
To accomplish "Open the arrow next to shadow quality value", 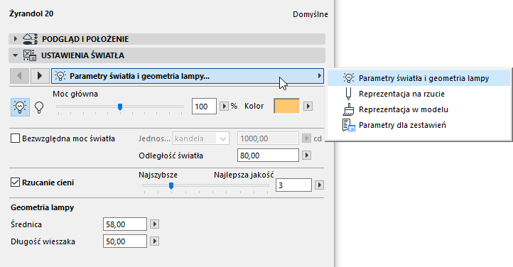I will (320, 185).
